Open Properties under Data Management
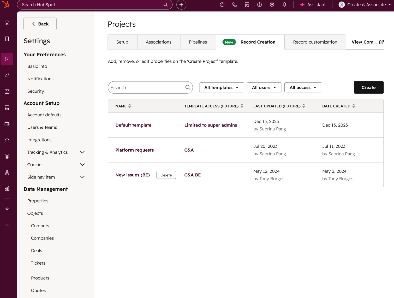 [38, 201]
